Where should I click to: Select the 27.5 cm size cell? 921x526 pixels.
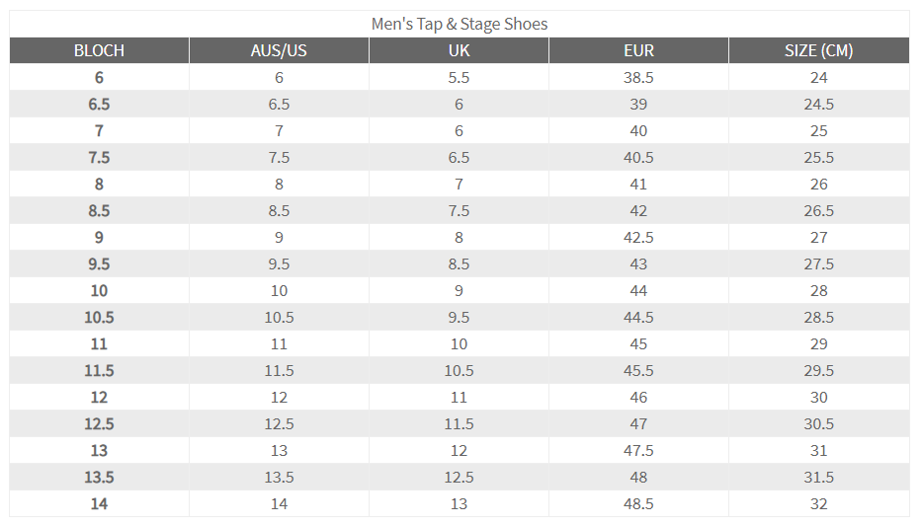818,263
